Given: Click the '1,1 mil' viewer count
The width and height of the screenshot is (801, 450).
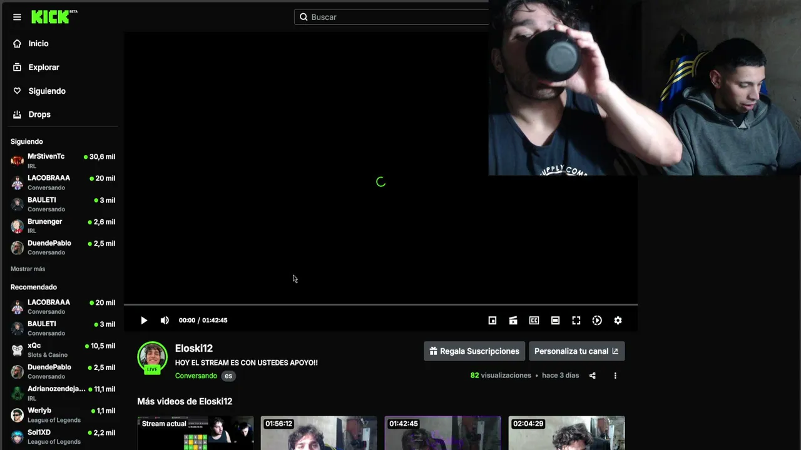Looking at the screenshot, I should (106, 411).
